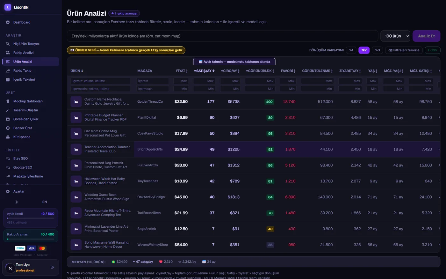Click the Rakip Araması usage bar
446x279 pixels.
click(31, 239)
